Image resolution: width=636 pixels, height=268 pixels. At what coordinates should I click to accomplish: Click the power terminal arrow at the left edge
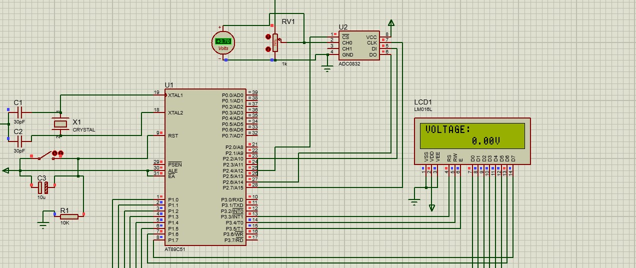(6, 170)
